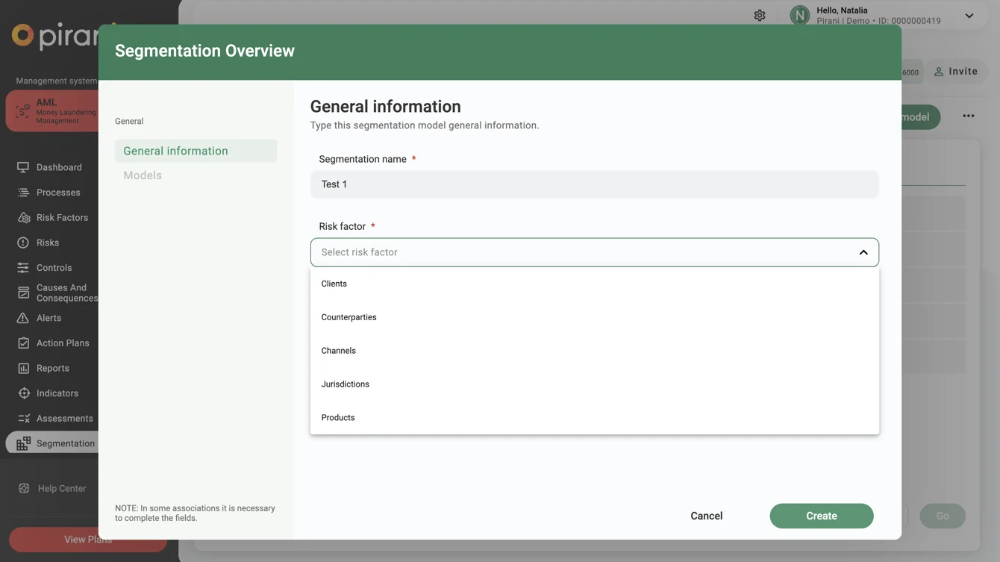Open the General information section

coord(175,151)
